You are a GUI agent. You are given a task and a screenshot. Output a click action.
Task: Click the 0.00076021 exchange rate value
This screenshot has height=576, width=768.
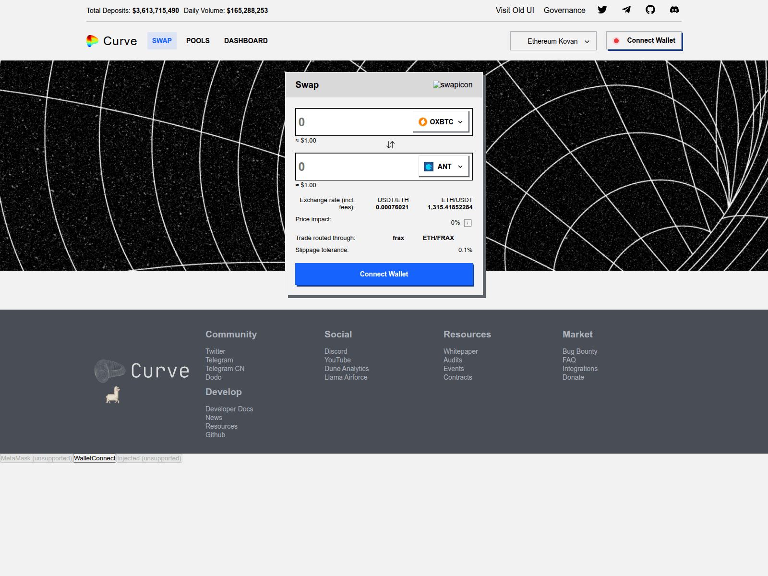tap(392, 207)
